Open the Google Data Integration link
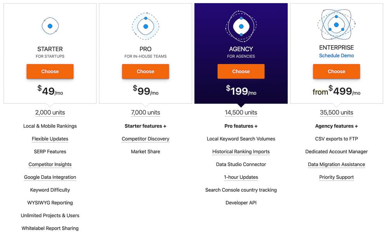The image size is (388, 232). pos(50,177)
